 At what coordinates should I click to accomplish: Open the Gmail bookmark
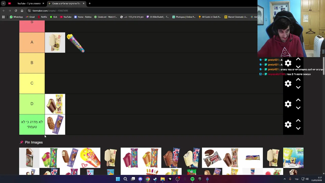[30, 17]
